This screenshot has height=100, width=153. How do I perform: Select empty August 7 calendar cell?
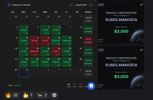(67, 30)
